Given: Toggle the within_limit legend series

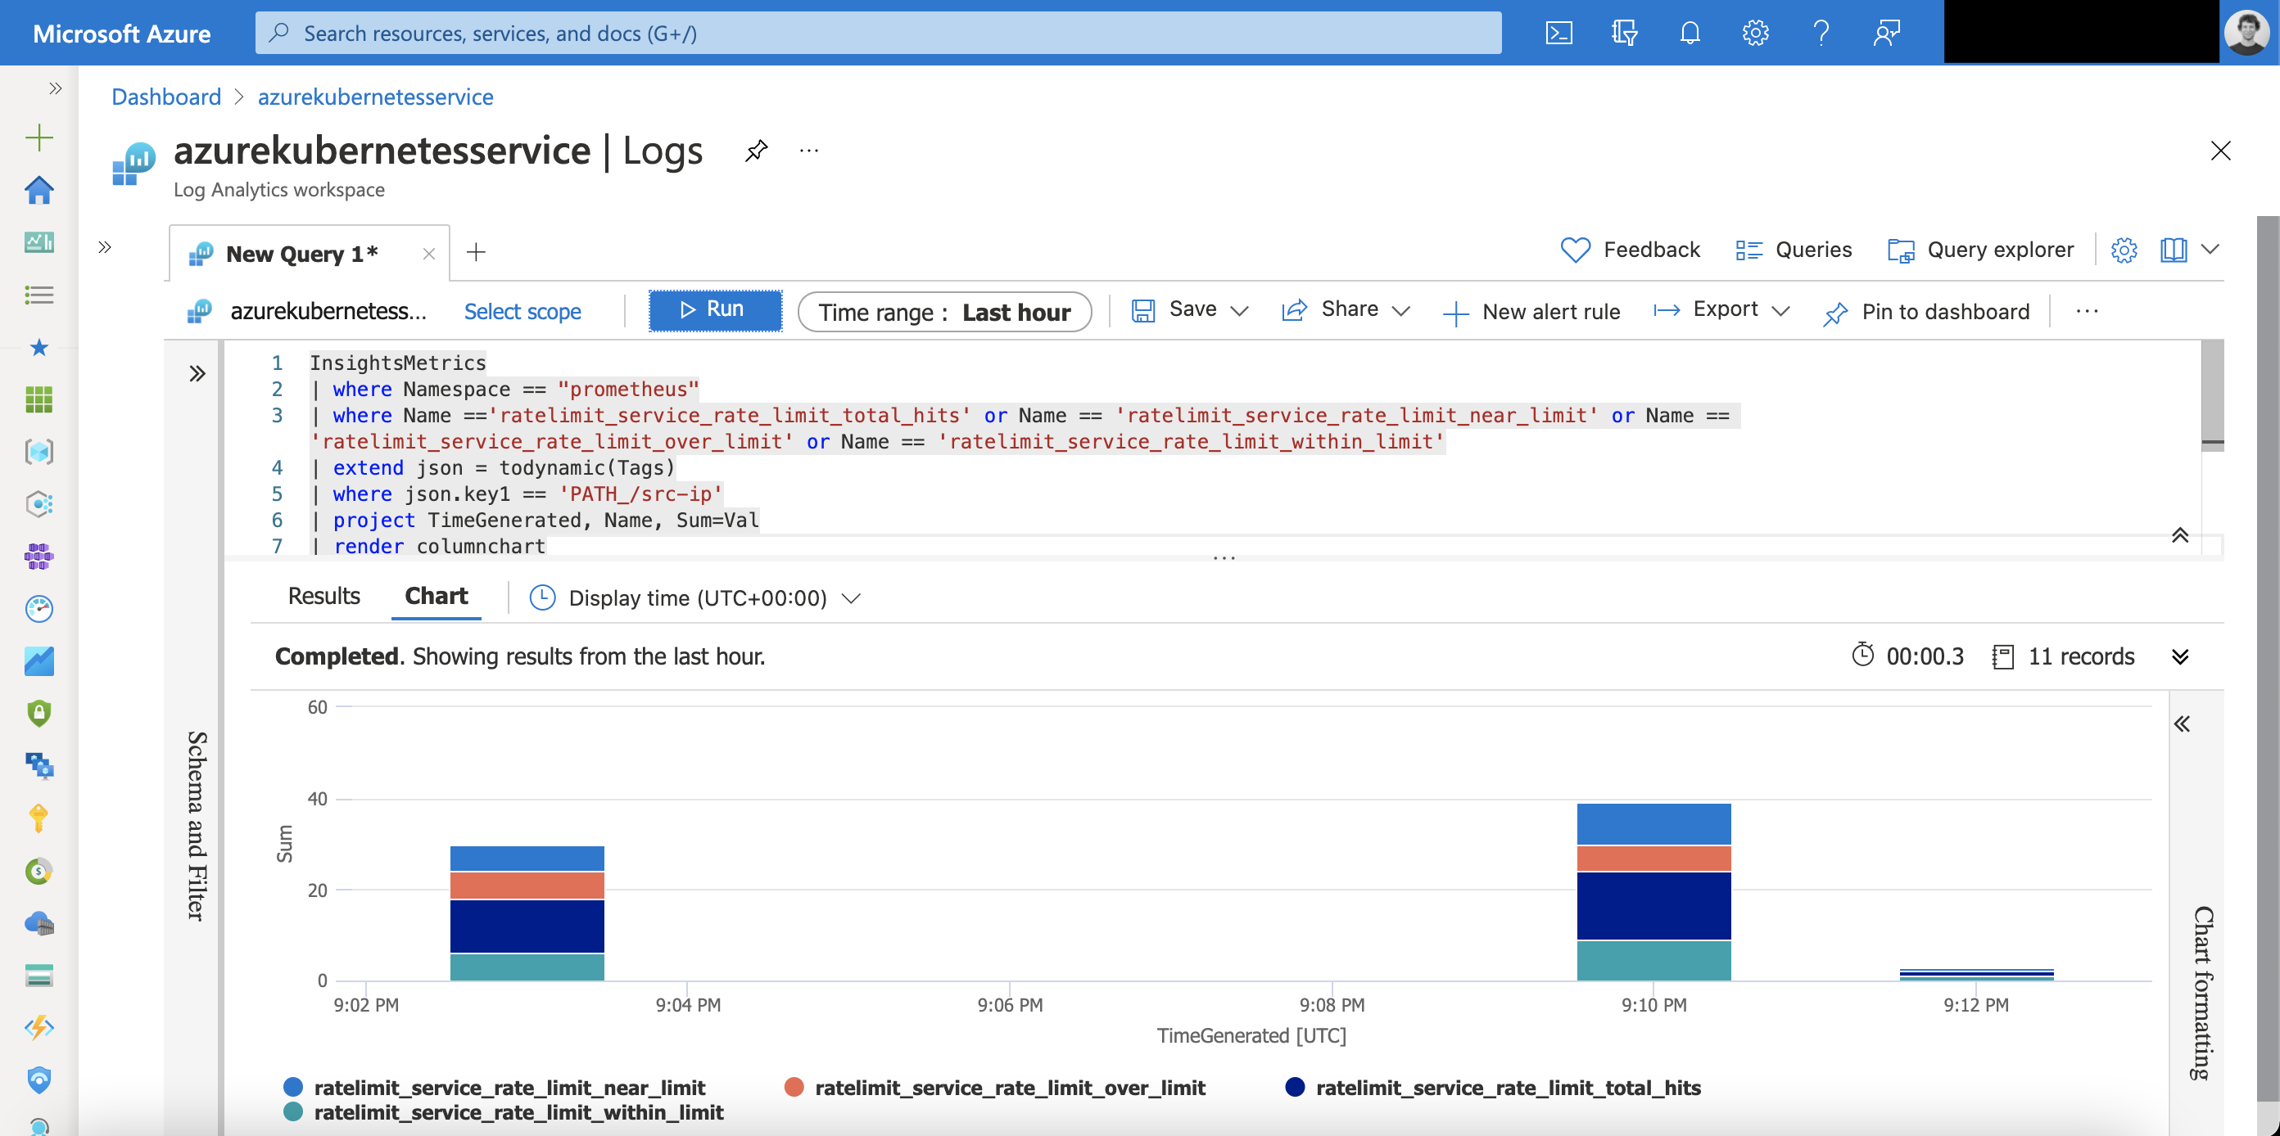Looking at the screenshot, I should coord(518,1112).
